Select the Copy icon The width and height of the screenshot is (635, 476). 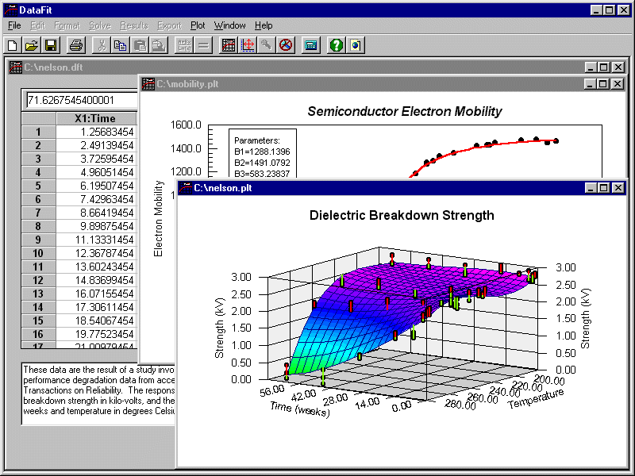121,45
